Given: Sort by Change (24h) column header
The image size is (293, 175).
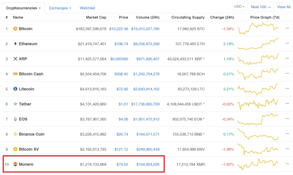Looking at the screenshot, I should click(x=222, y=17).
